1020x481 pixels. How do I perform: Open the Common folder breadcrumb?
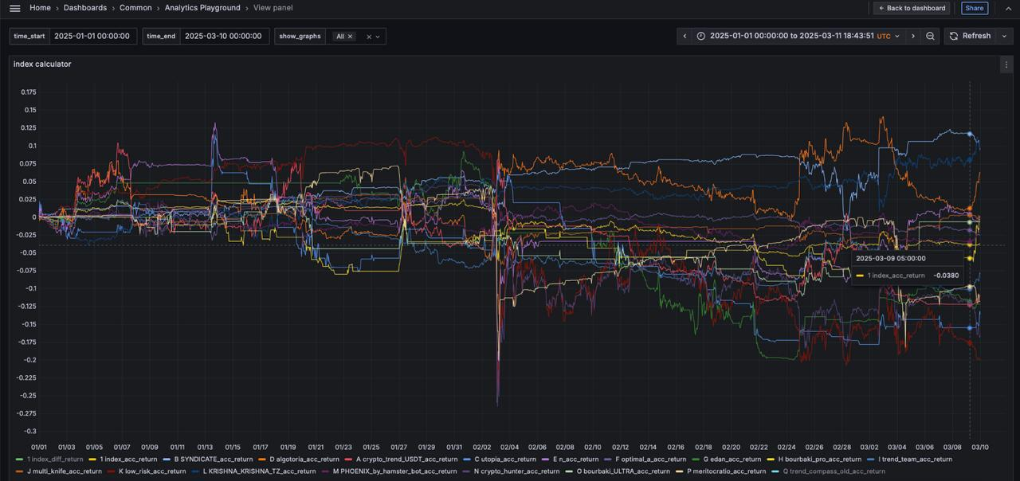coord(135,8)
